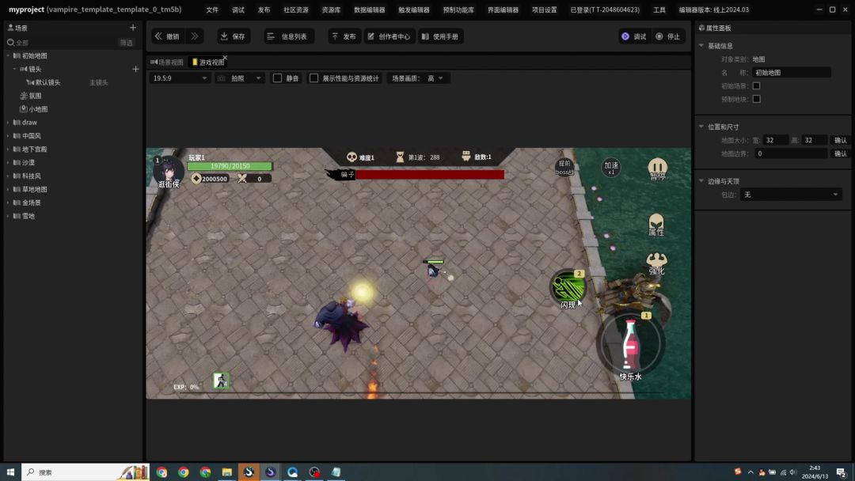
Task: Enable the 静音 mute checkbox
Action: tap(278, 78)
